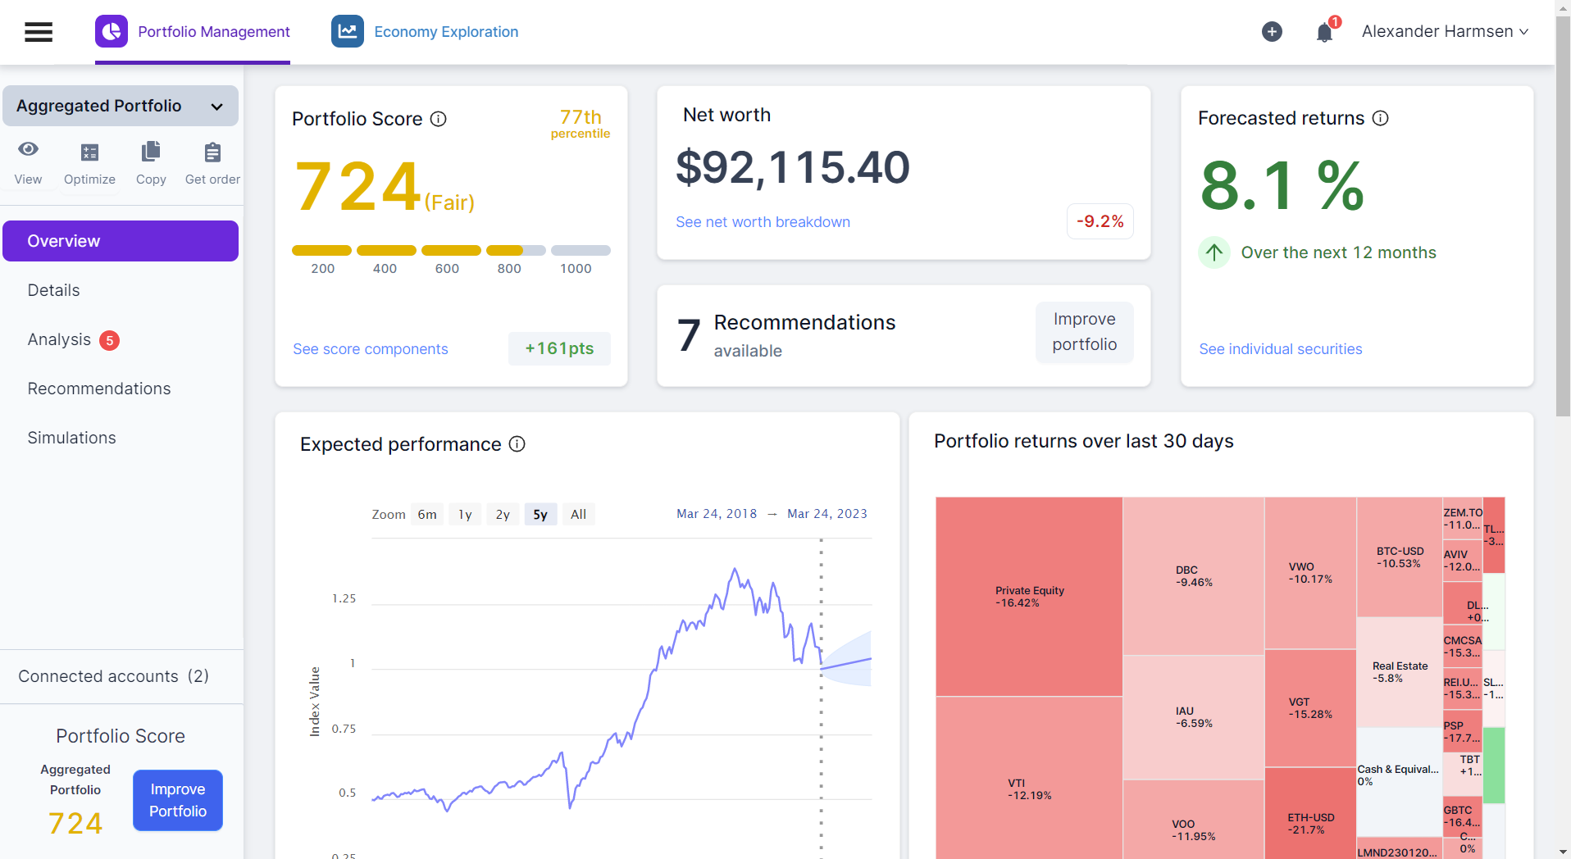Click the Private Equity treemap tile
This screenshot has height=859, width=1571.
coord(1029,596)
